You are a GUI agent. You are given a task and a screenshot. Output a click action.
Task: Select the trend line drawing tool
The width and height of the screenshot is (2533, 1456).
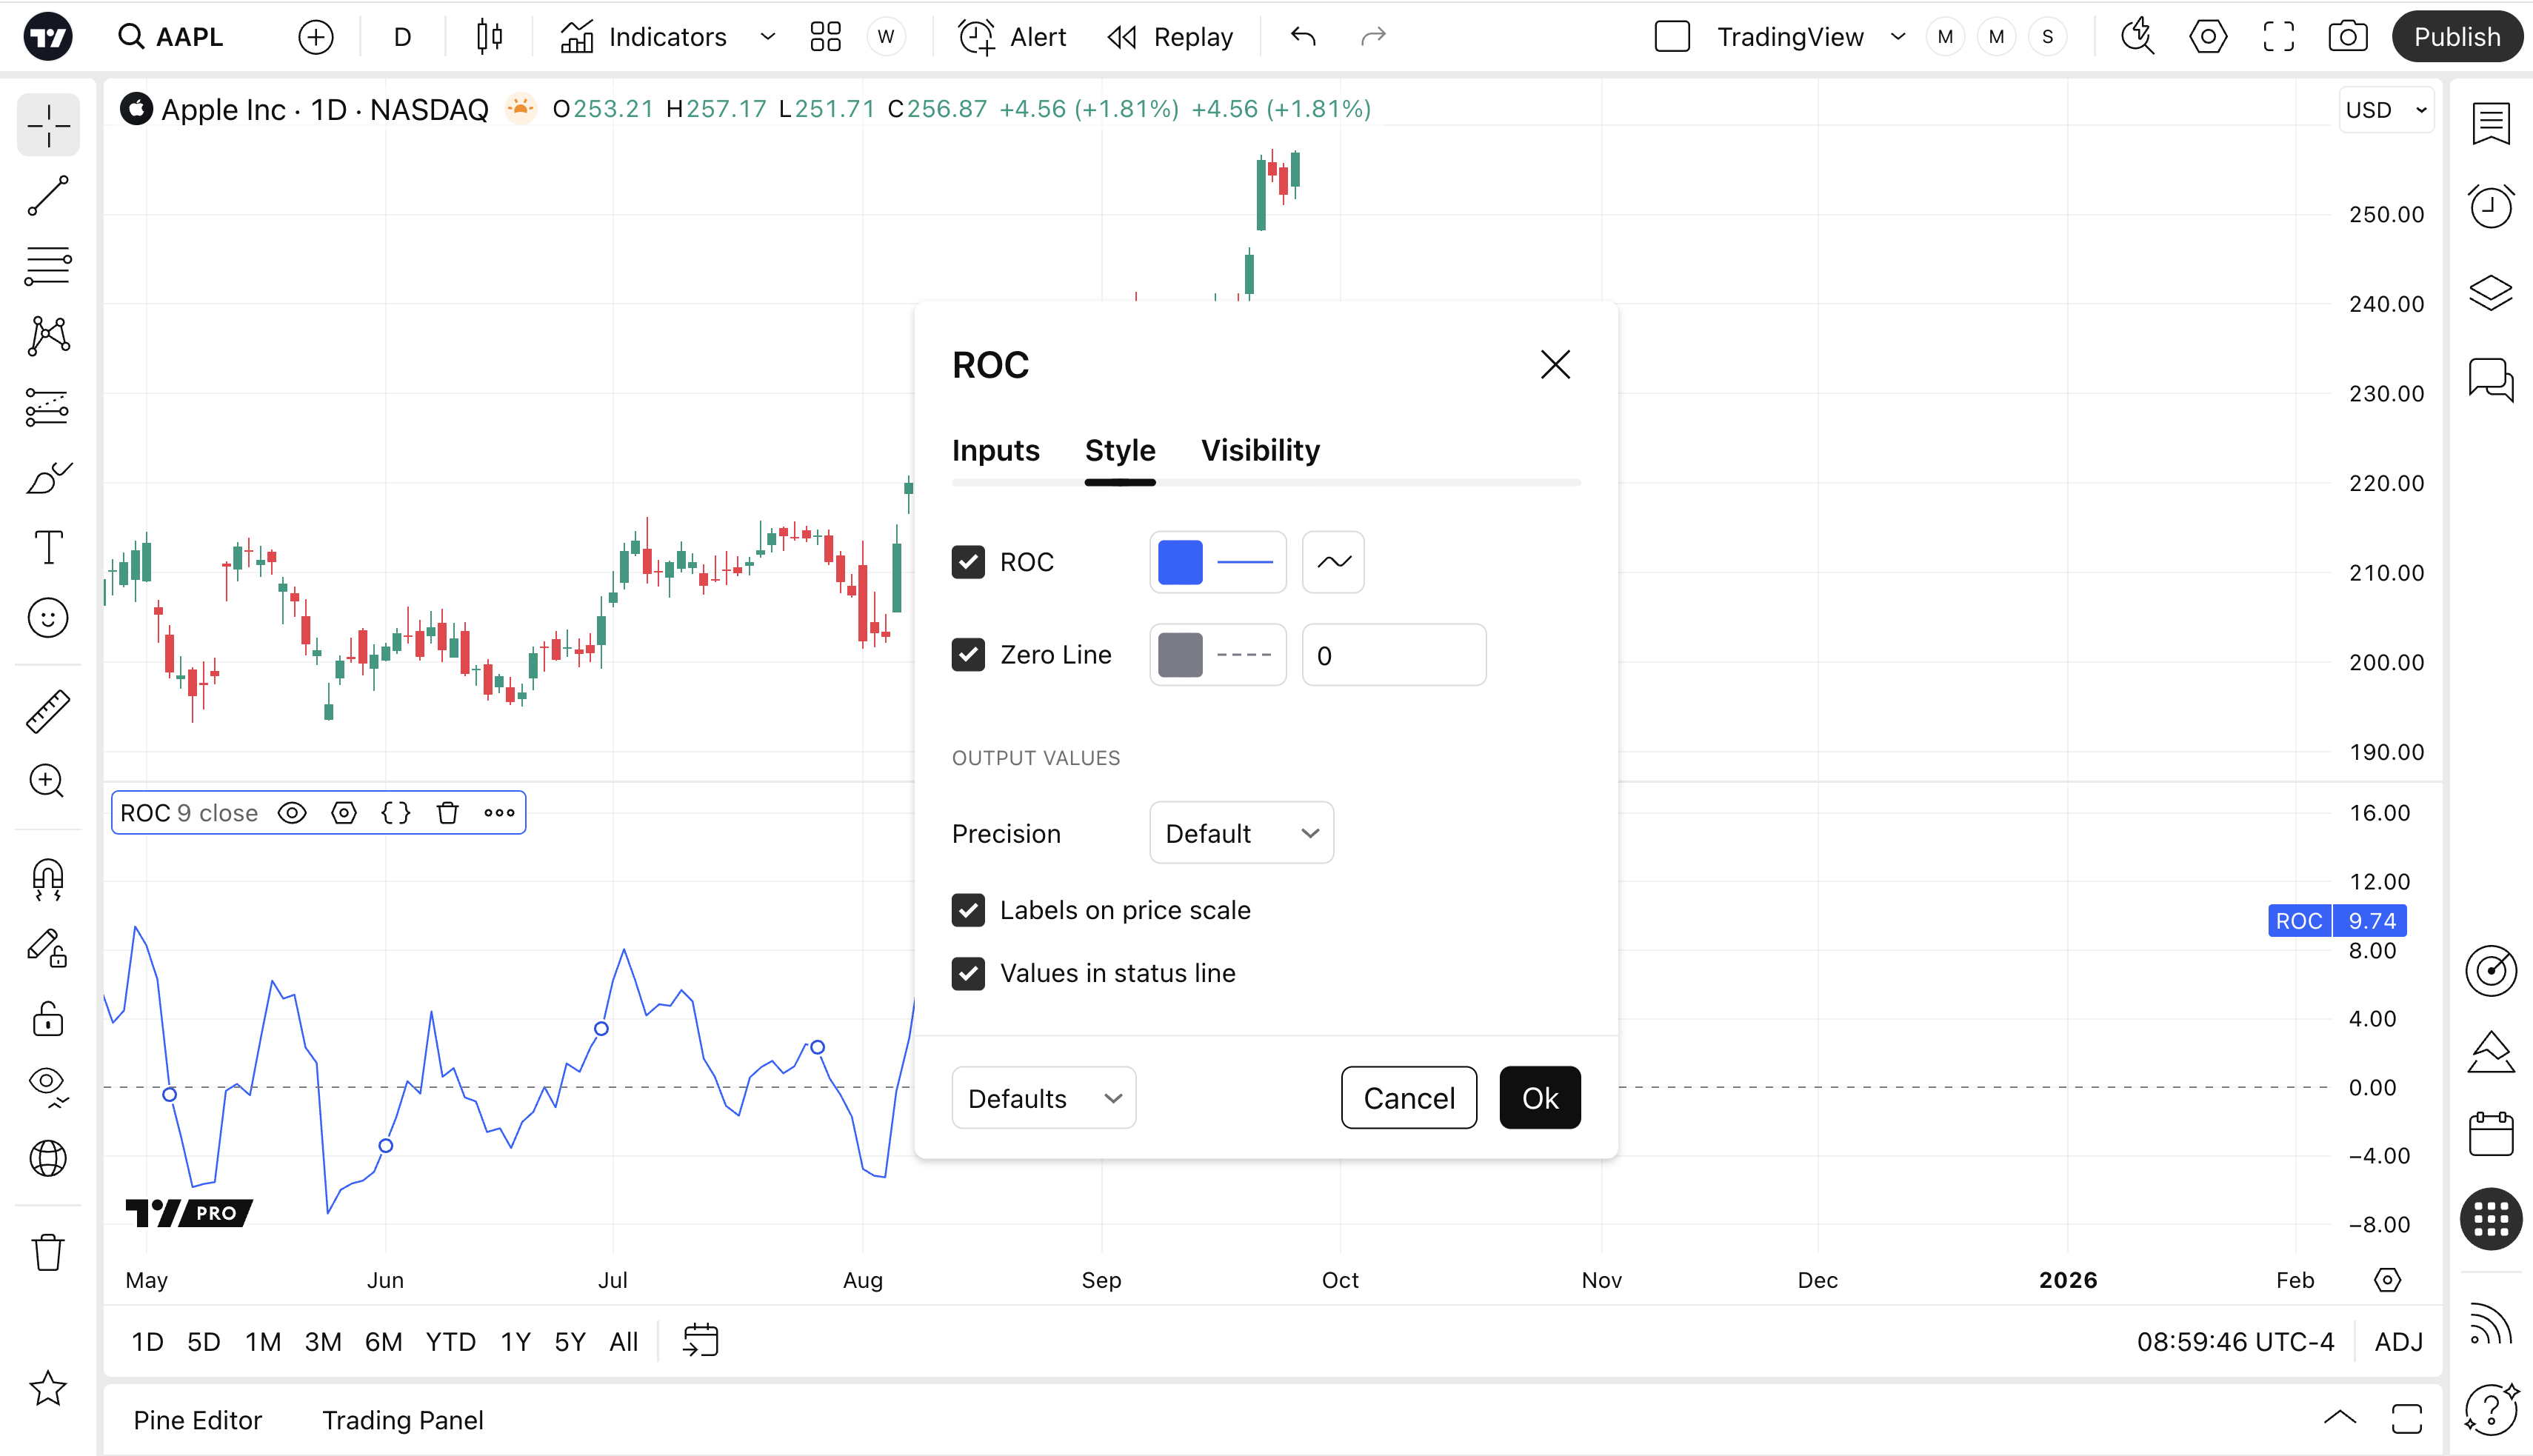click(x=48, y=196)
